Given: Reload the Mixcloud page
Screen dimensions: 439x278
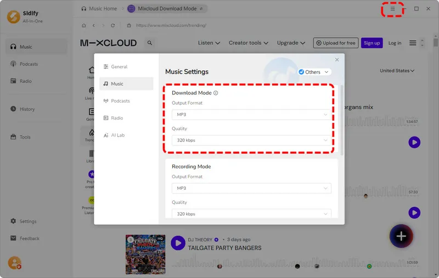Looking at the screenshot, I should point(113,25).
